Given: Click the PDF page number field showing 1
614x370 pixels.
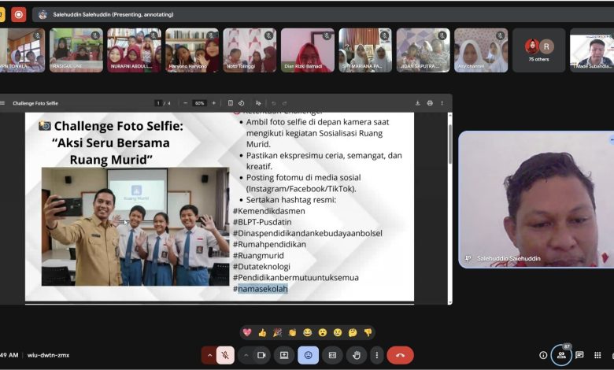Looking at the screenshot, I should (x=158, y=103).
